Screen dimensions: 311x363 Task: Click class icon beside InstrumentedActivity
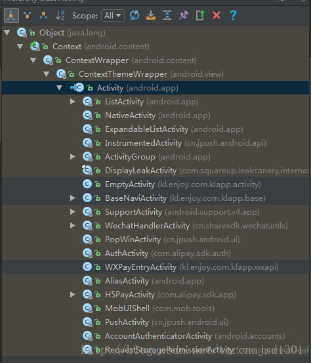(x=87, y=143)
